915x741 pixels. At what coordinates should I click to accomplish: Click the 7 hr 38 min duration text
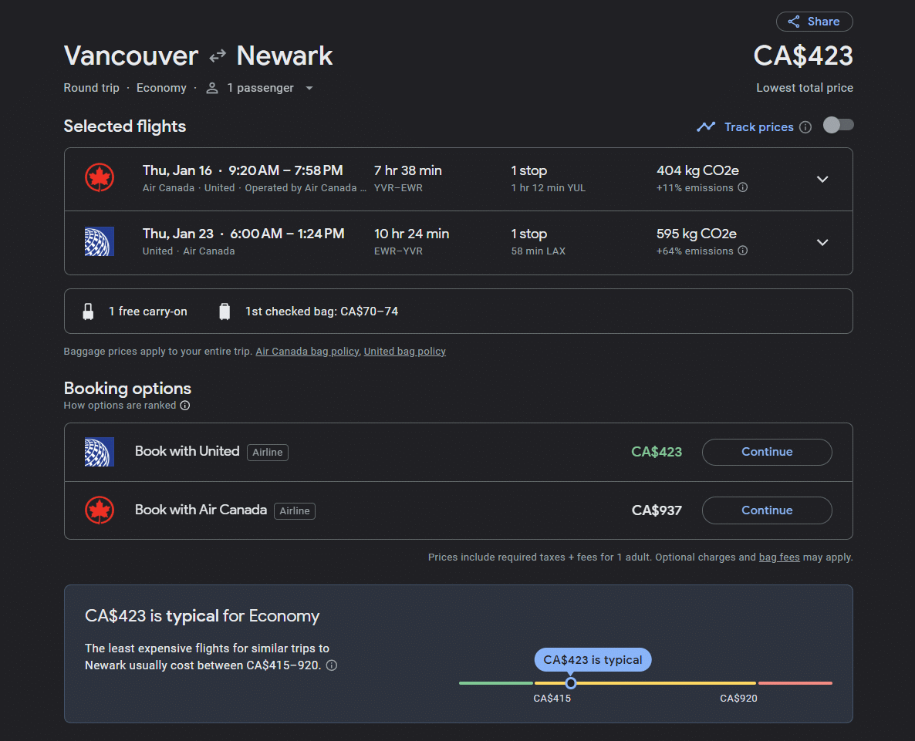click(408, 171)
